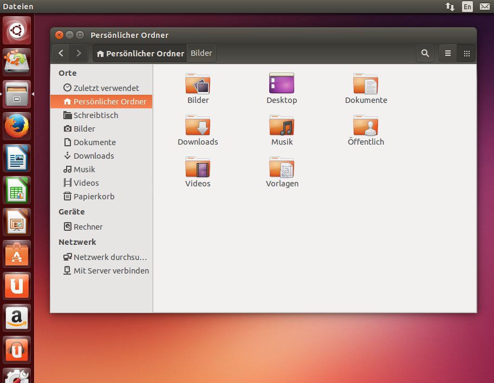Image resolution: width=494 pixels, height=383 pixels.
Task: Click Mit Server verbinden
Action: (110, 270)
